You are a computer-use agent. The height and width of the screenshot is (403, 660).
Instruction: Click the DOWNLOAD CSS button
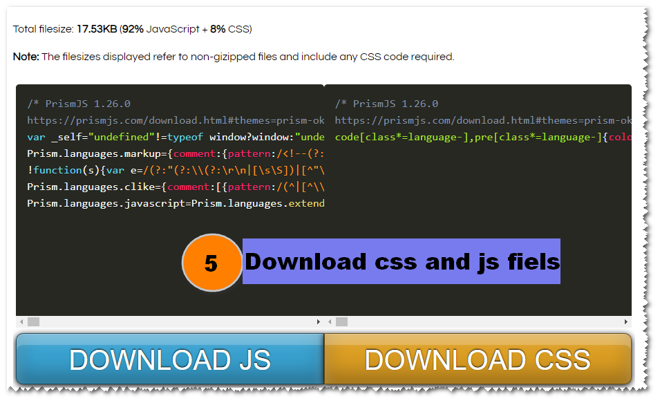click(x=478, y=359)
